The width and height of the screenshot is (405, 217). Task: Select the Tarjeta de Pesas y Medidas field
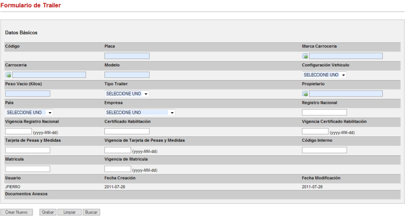point(27,150)
